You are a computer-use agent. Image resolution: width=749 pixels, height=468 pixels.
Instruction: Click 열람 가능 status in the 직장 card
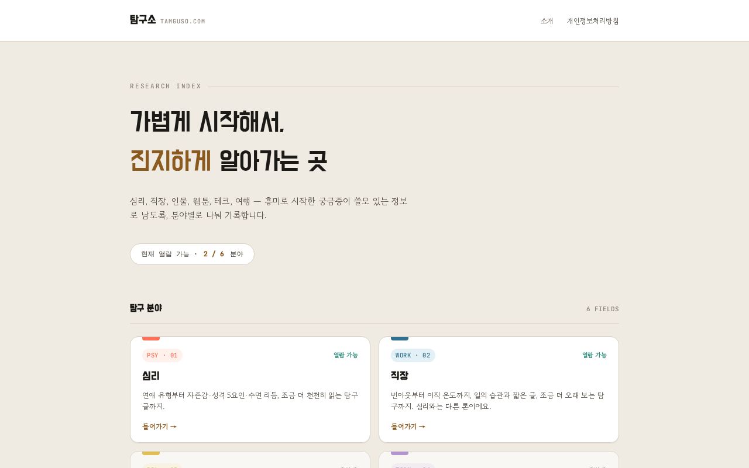[x=595, y=355]
